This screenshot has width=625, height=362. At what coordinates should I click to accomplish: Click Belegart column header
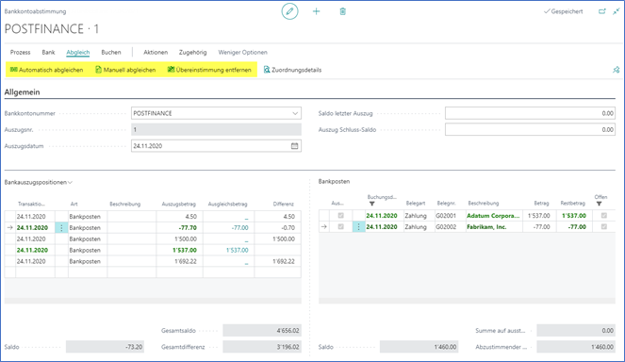tap(416, 203)
